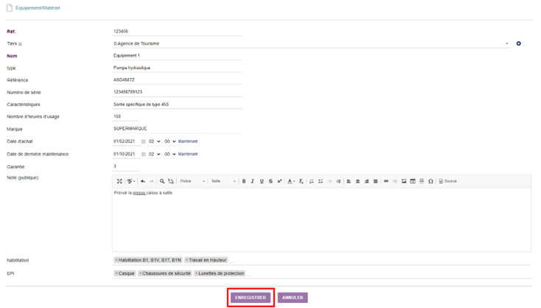Click the Enregistrer button
The image size is (541, 308).
(251, 297)
